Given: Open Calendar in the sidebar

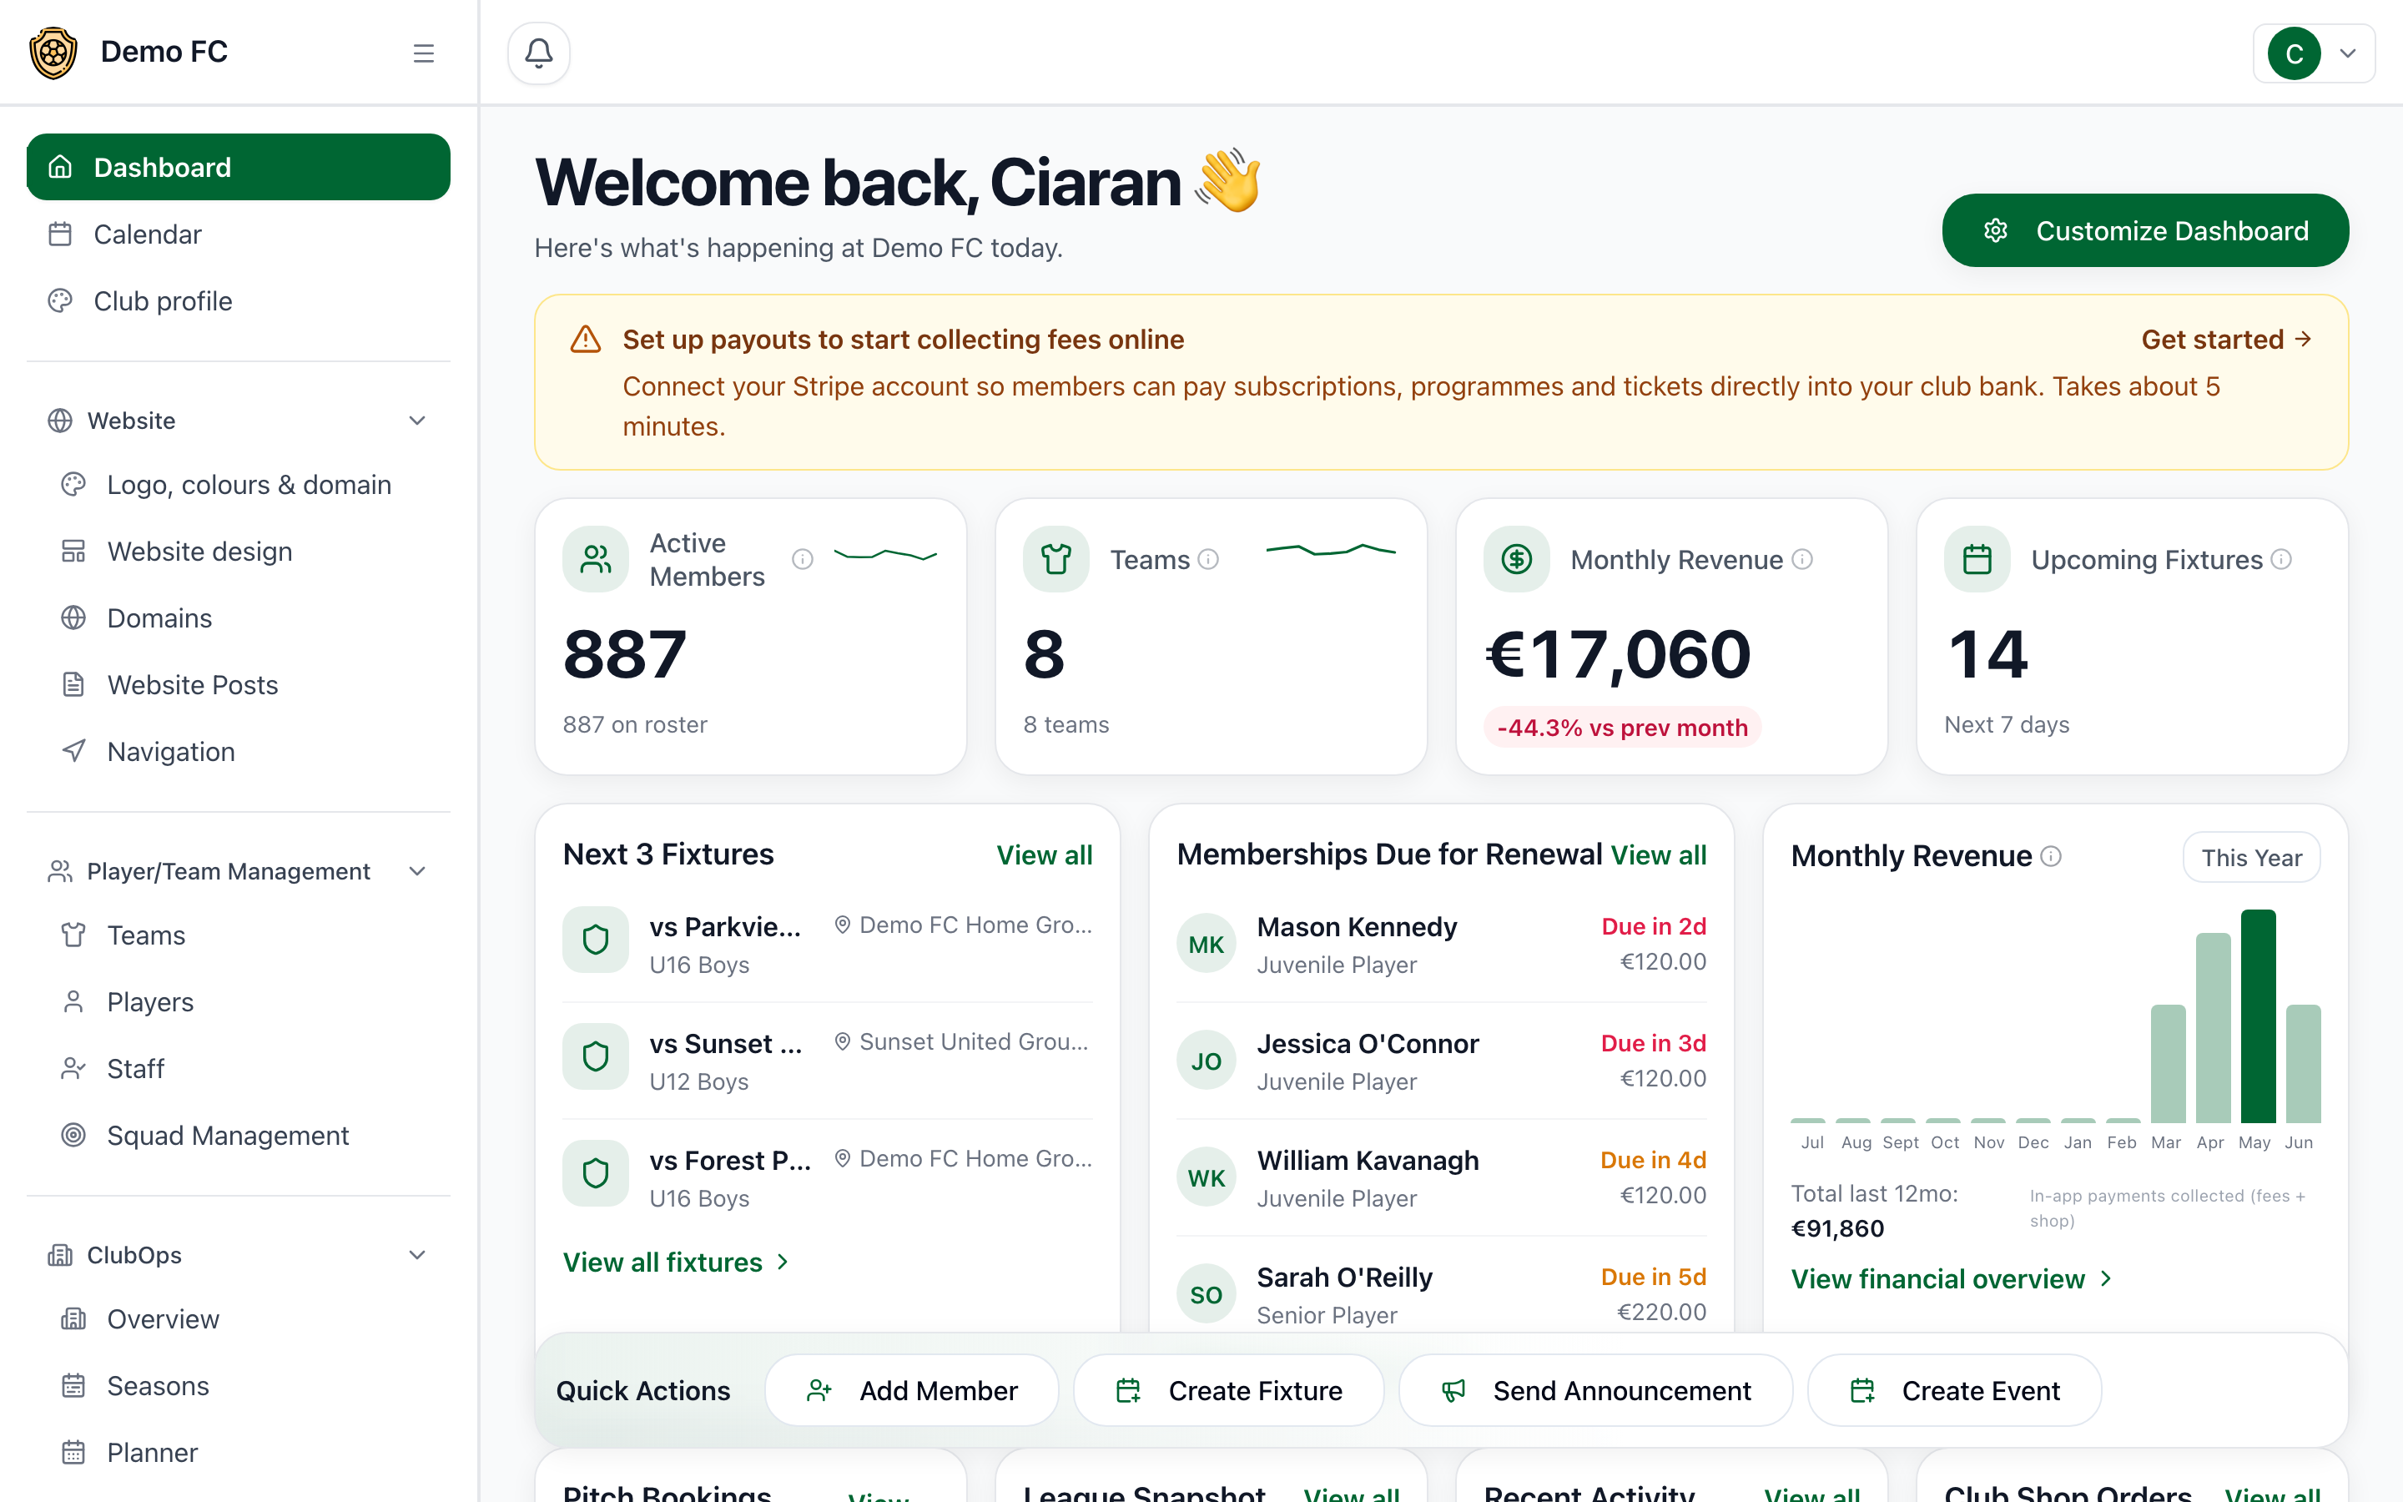Looking at the screenshot, I should coord(239,234).
